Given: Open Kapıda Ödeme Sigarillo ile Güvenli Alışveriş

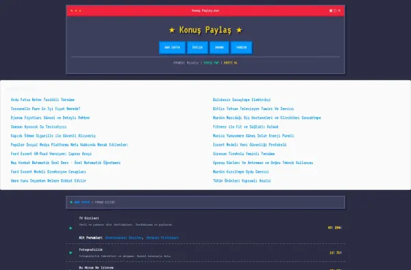Looking at the screenshot, I should (53, 136).
